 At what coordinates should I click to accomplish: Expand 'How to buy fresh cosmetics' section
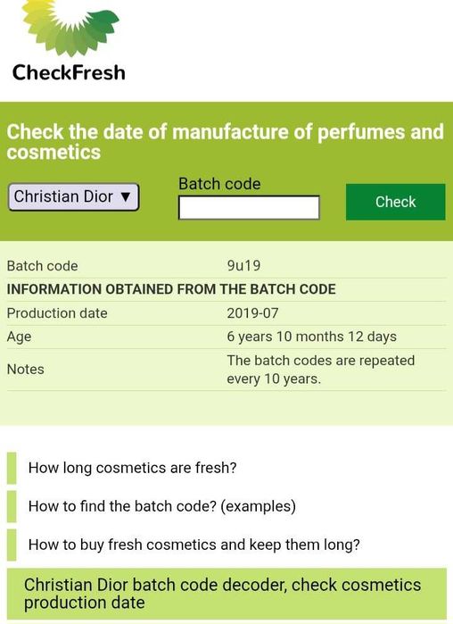click(194, 545)
